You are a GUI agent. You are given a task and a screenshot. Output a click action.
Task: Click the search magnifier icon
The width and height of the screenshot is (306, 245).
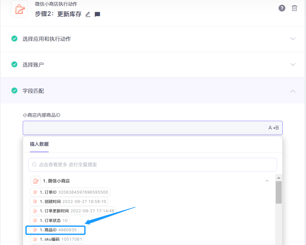click(34, 164)
